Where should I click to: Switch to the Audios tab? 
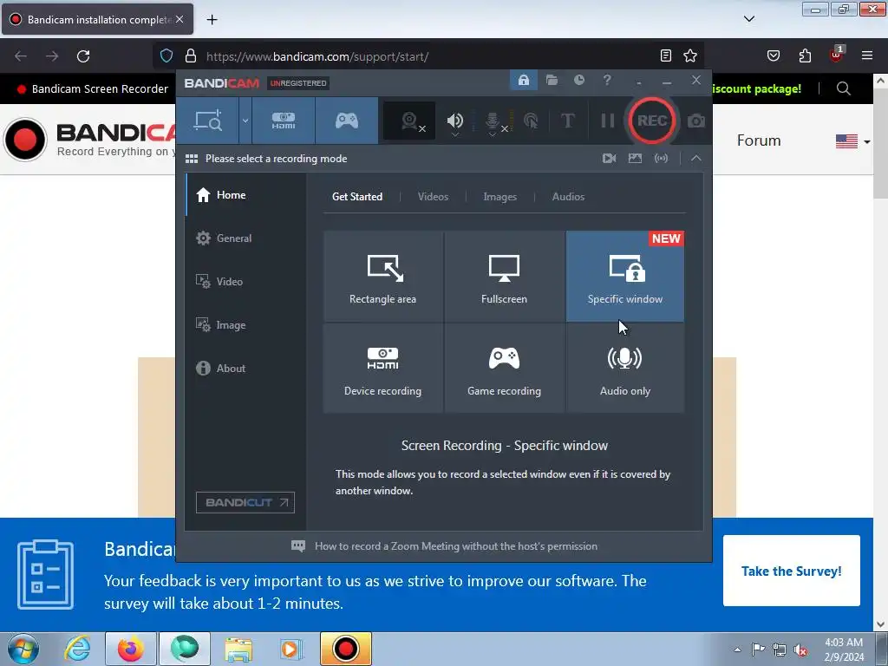point(568,197)
